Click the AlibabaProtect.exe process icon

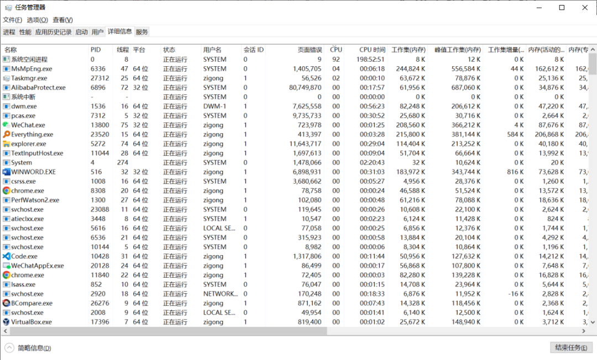point(6,88)
